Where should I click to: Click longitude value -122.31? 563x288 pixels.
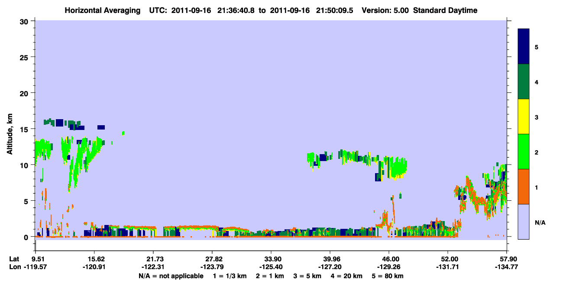coord(153,267)
